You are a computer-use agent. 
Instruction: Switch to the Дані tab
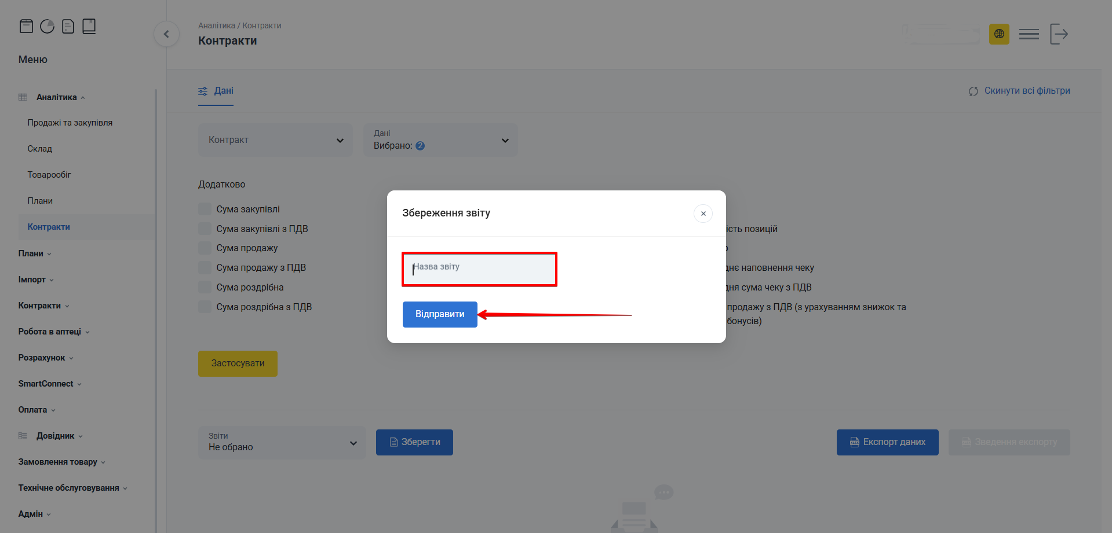click(216, 91)
